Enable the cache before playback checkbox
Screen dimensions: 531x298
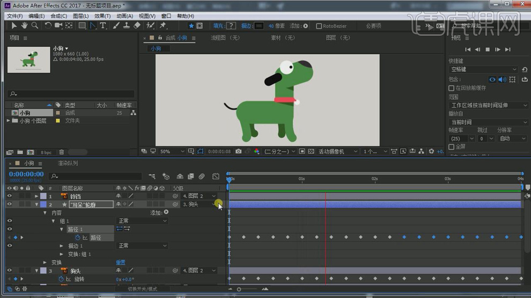[x=451, y=88]
